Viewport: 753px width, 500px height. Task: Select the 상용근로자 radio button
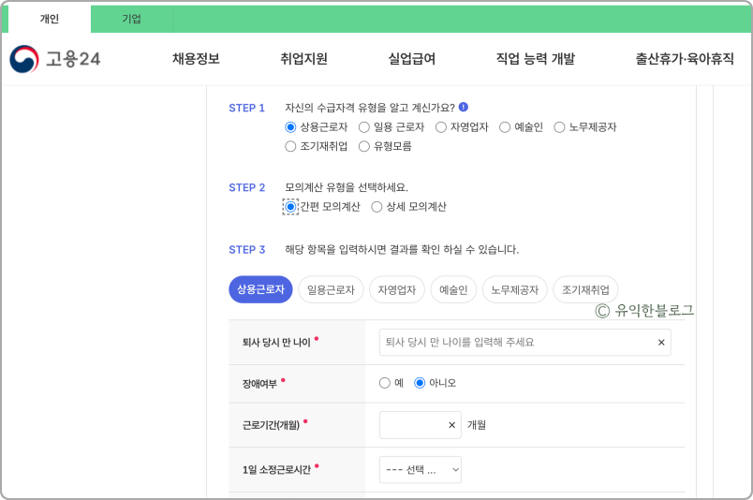point(290,127)
